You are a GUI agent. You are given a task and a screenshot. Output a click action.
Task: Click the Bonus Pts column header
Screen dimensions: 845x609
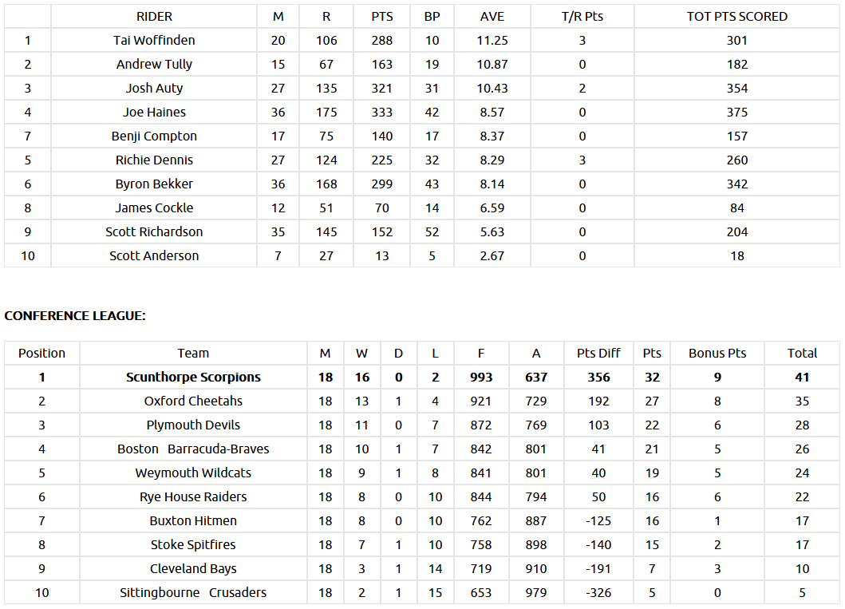pos(717,353)
